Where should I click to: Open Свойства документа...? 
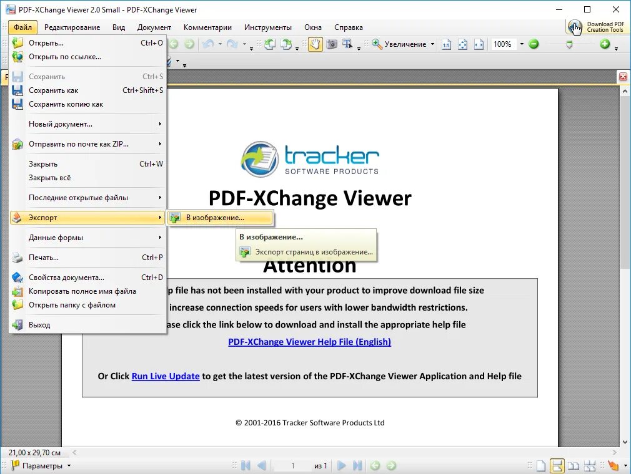pos(87,278)
